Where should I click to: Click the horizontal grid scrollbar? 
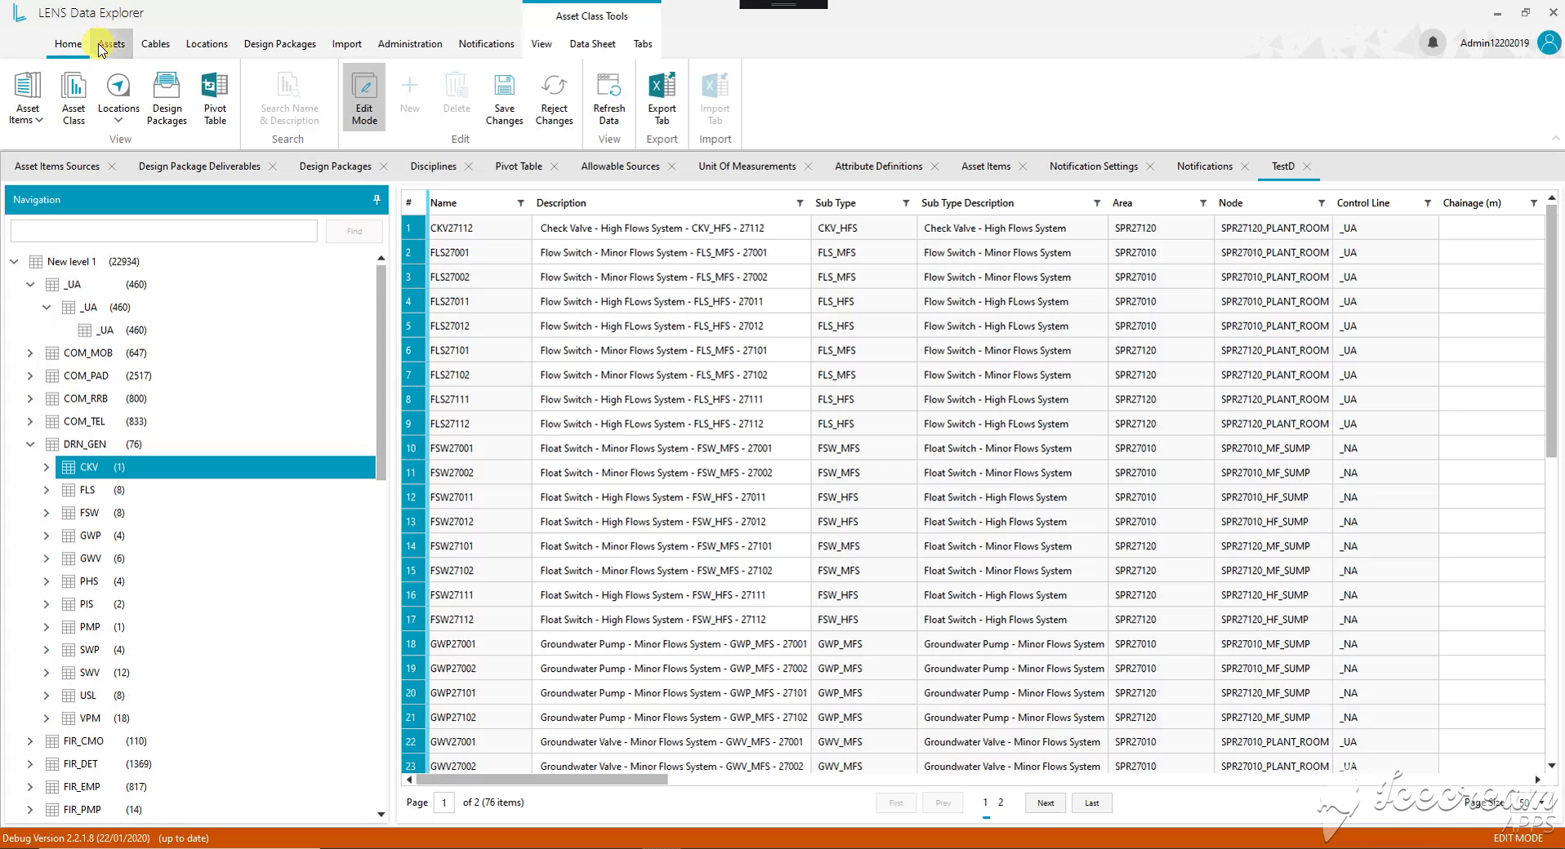point(542,780)
